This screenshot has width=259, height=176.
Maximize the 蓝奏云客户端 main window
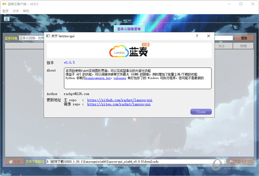(x=241, y=4)
